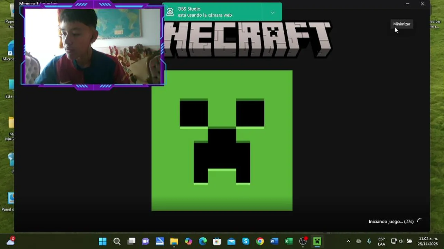Image resolution: width=444 pixels, height=249 pixels.
Task: Click the microphone tray icon
Action: click(369, 241)
